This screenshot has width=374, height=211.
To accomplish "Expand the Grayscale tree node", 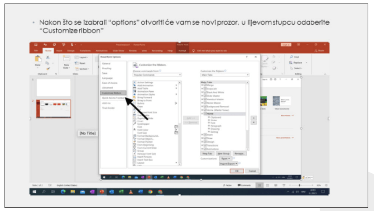I will point(202,88).
